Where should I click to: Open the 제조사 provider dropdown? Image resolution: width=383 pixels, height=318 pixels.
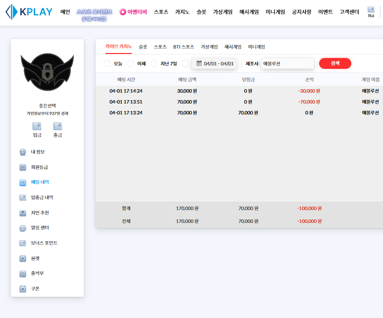pyautogui.click(x=287, y=63)
